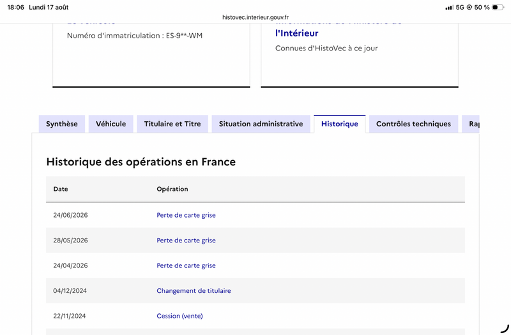Screen dimensions: 511x335
Task: Click the l'Intérieur heading link
Action: 297,33
